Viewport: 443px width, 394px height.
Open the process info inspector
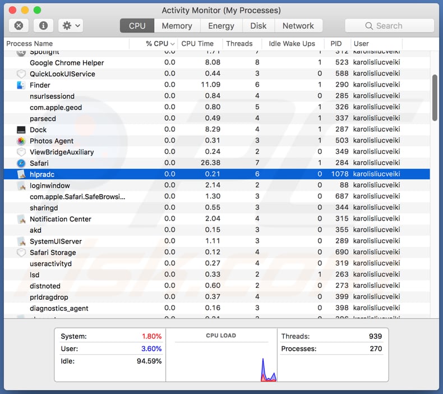(x=43, y=26)
